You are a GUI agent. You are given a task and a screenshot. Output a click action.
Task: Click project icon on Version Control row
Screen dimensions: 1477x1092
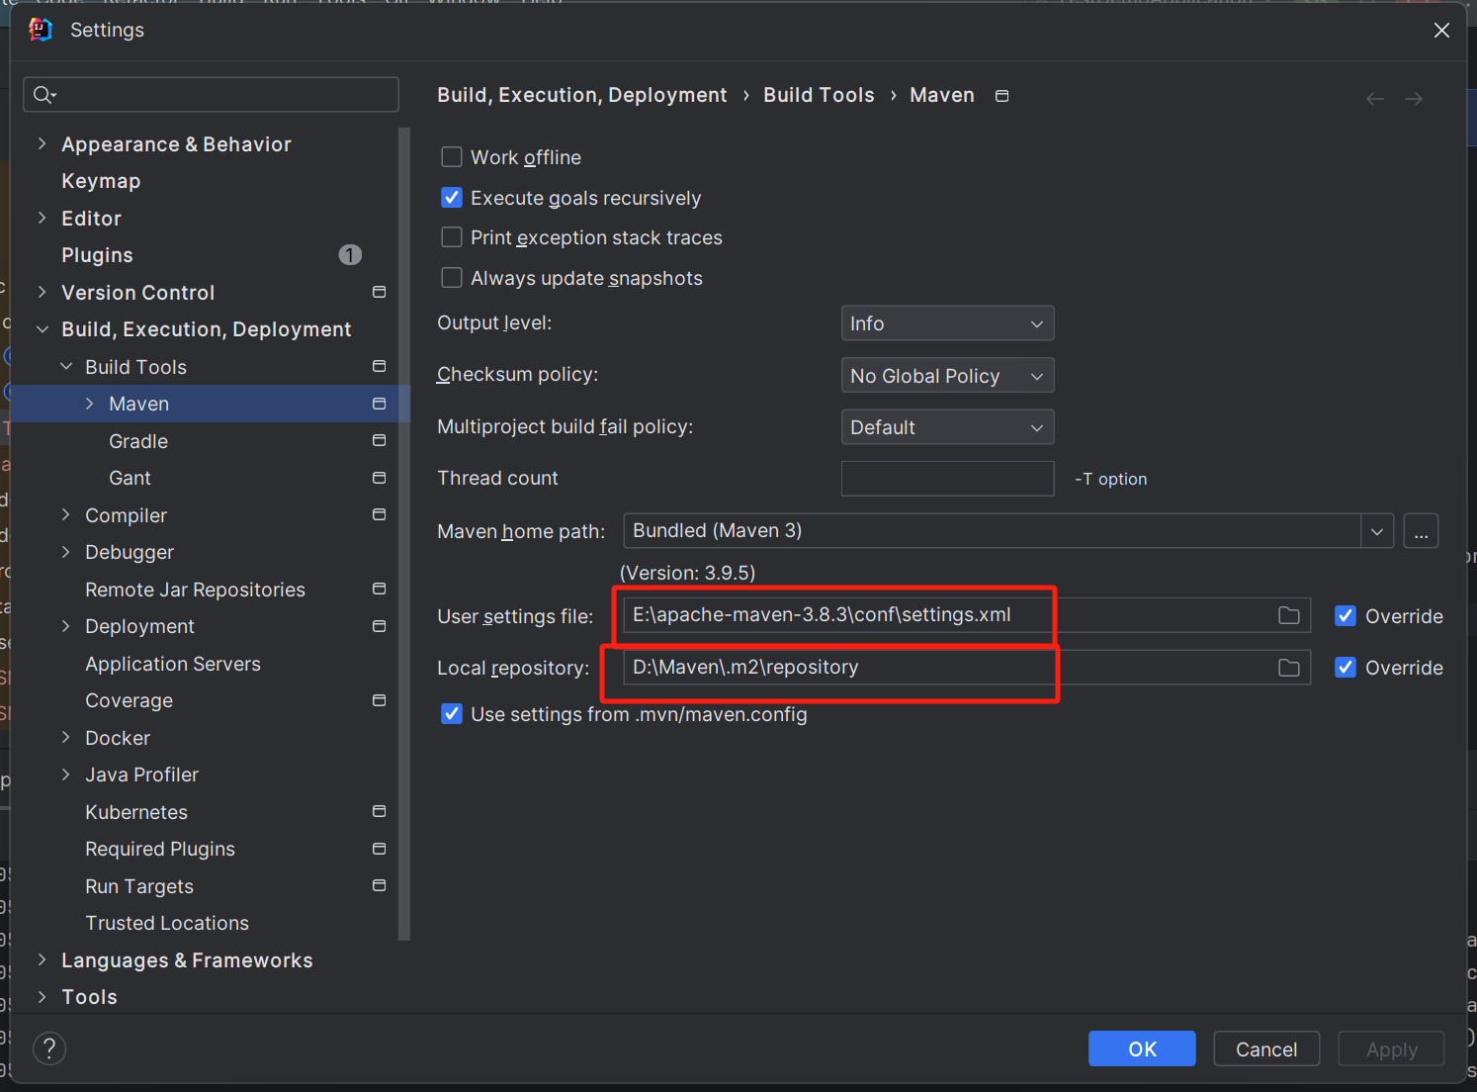point(379,292)
